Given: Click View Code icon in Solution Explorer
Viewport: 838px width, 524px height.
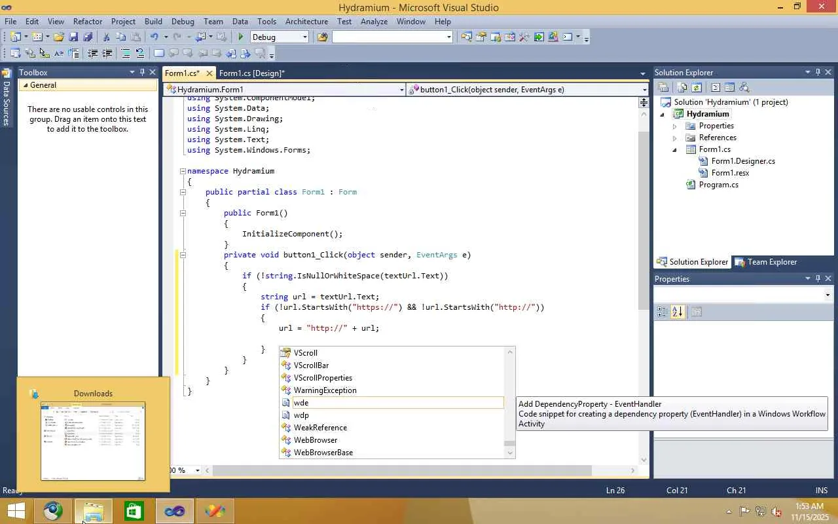Looking at the screenshot, I should coord(716,88).
